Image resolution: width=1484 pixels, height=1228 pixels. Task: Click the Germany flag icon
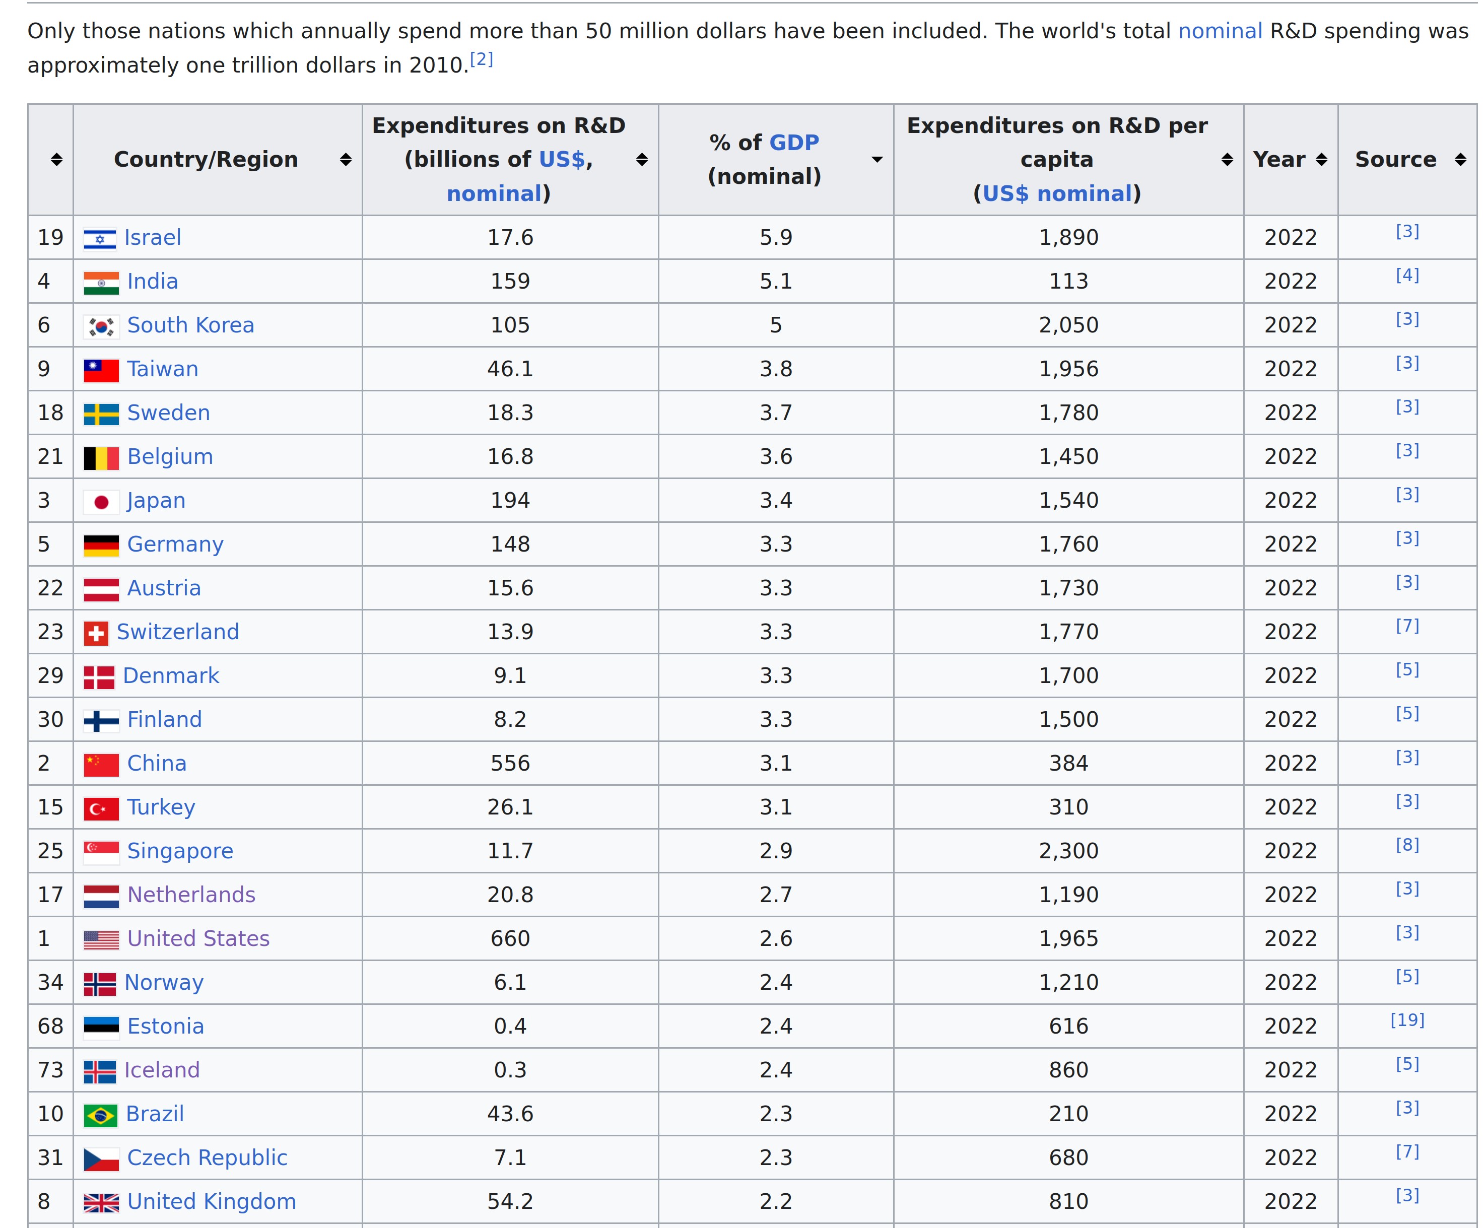[101, 545]
